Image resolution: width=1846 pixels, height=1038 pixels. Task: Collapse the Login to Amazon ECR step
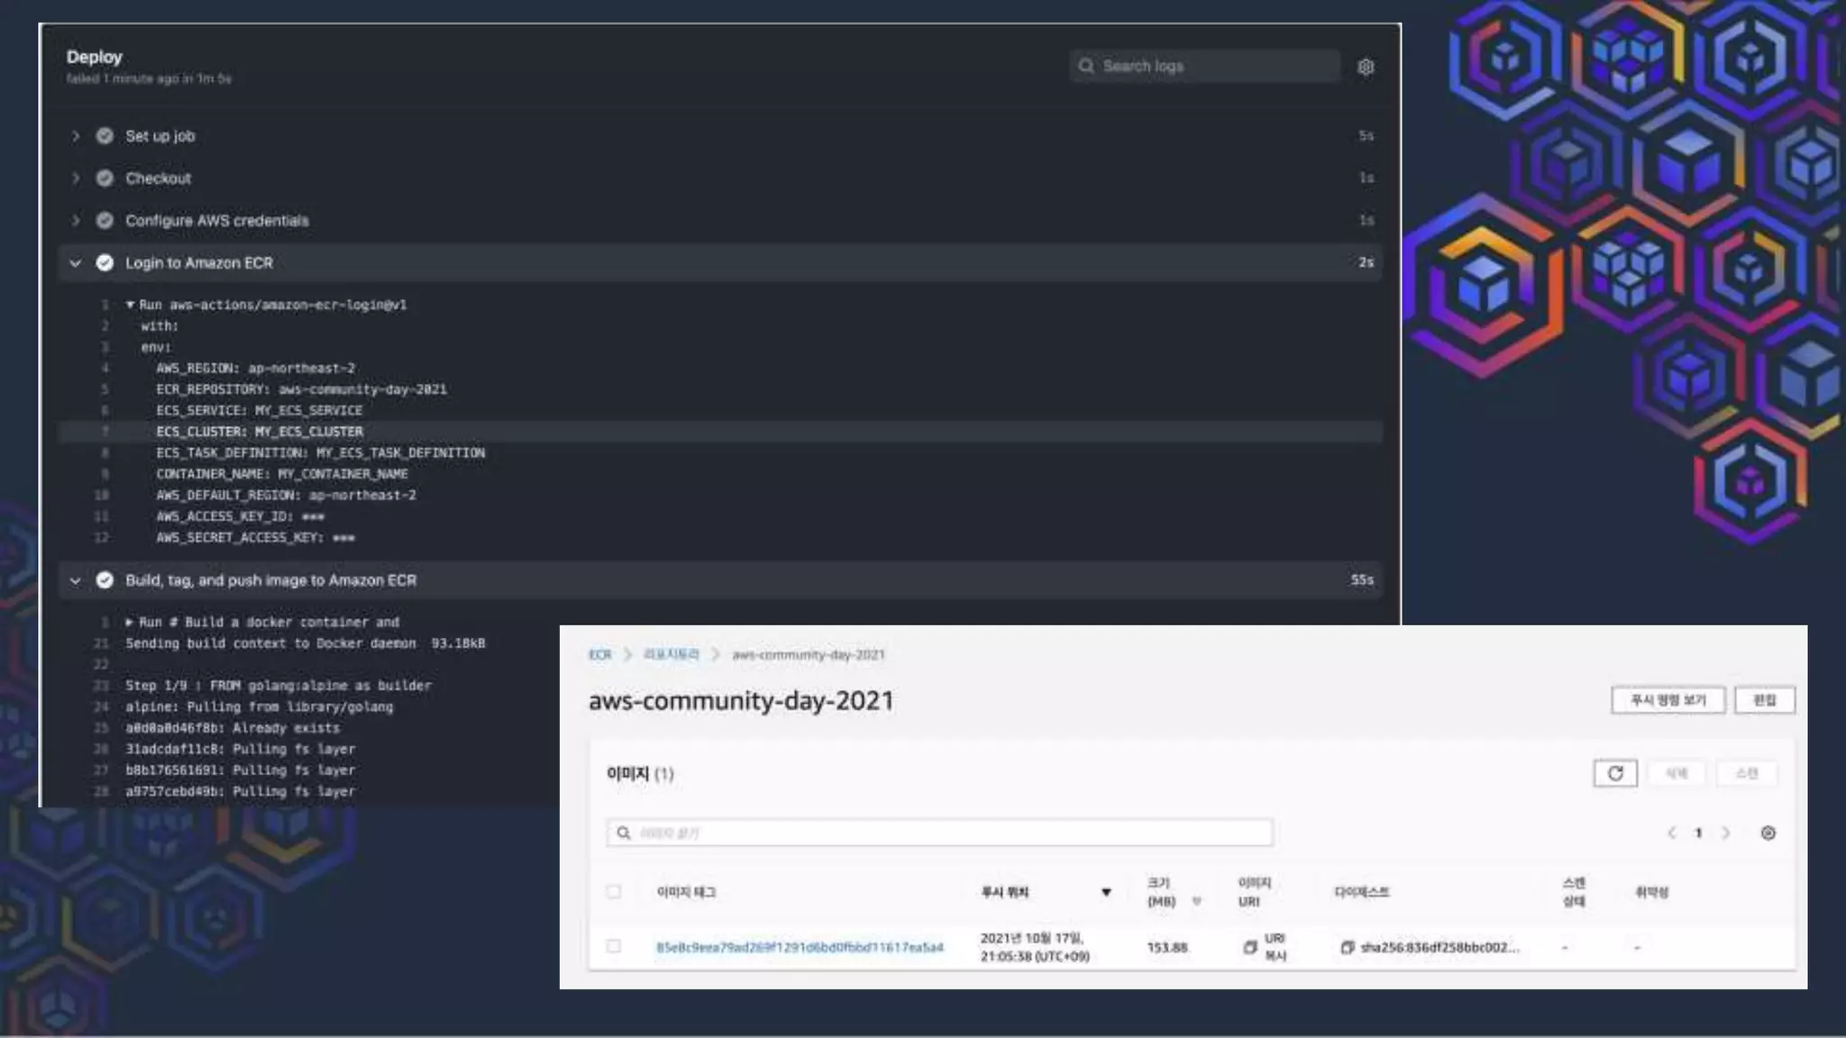pos(76,263)
